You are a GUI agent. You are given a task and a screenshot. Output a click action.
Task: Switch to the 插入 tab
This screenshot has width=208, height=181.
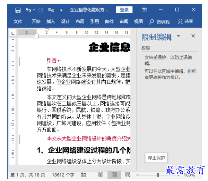point(51,21)
